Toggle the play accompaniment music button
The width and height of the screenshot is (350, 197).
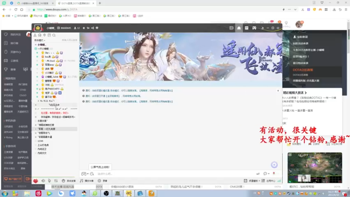87,181
